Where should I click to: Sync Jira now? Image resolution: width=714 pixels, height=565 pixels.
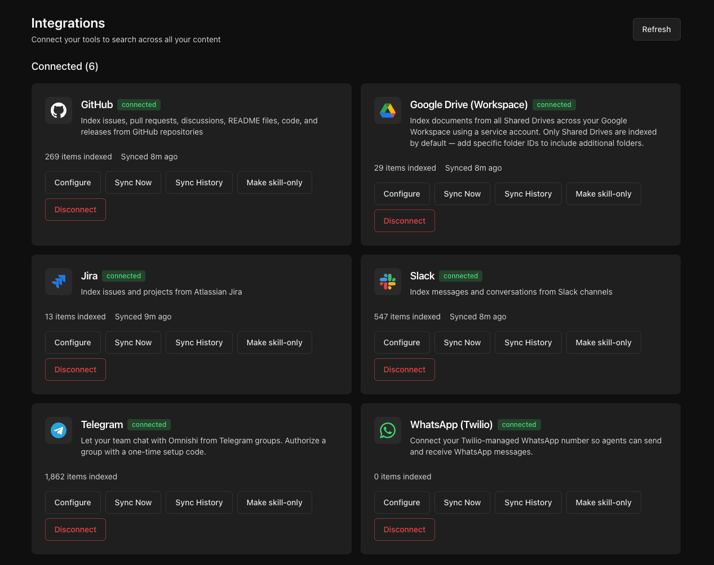(133, 342)
